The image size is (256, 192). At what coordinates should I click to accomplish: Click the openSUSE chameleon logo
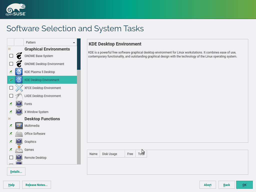16,10
